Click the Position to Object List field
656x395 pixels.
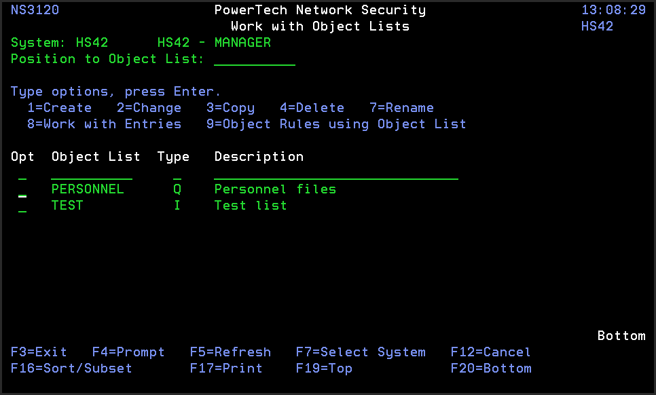[x=255, y=60]
